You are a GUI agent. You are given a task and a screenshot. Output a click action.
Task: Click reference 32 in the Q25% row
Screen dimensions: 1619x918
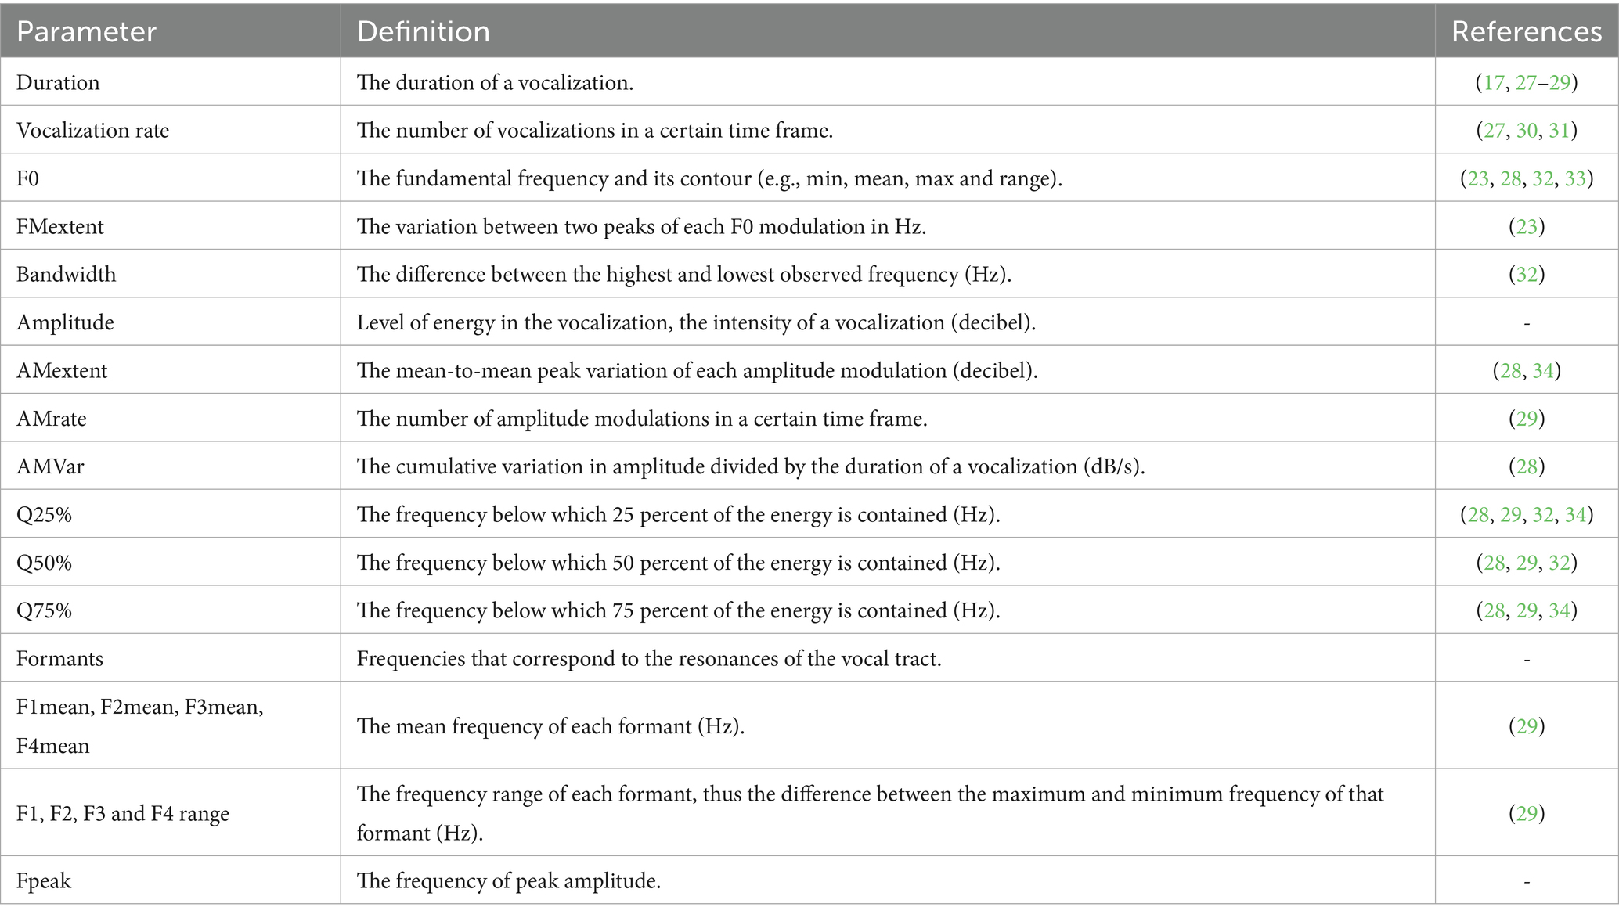coord(1543,514)
